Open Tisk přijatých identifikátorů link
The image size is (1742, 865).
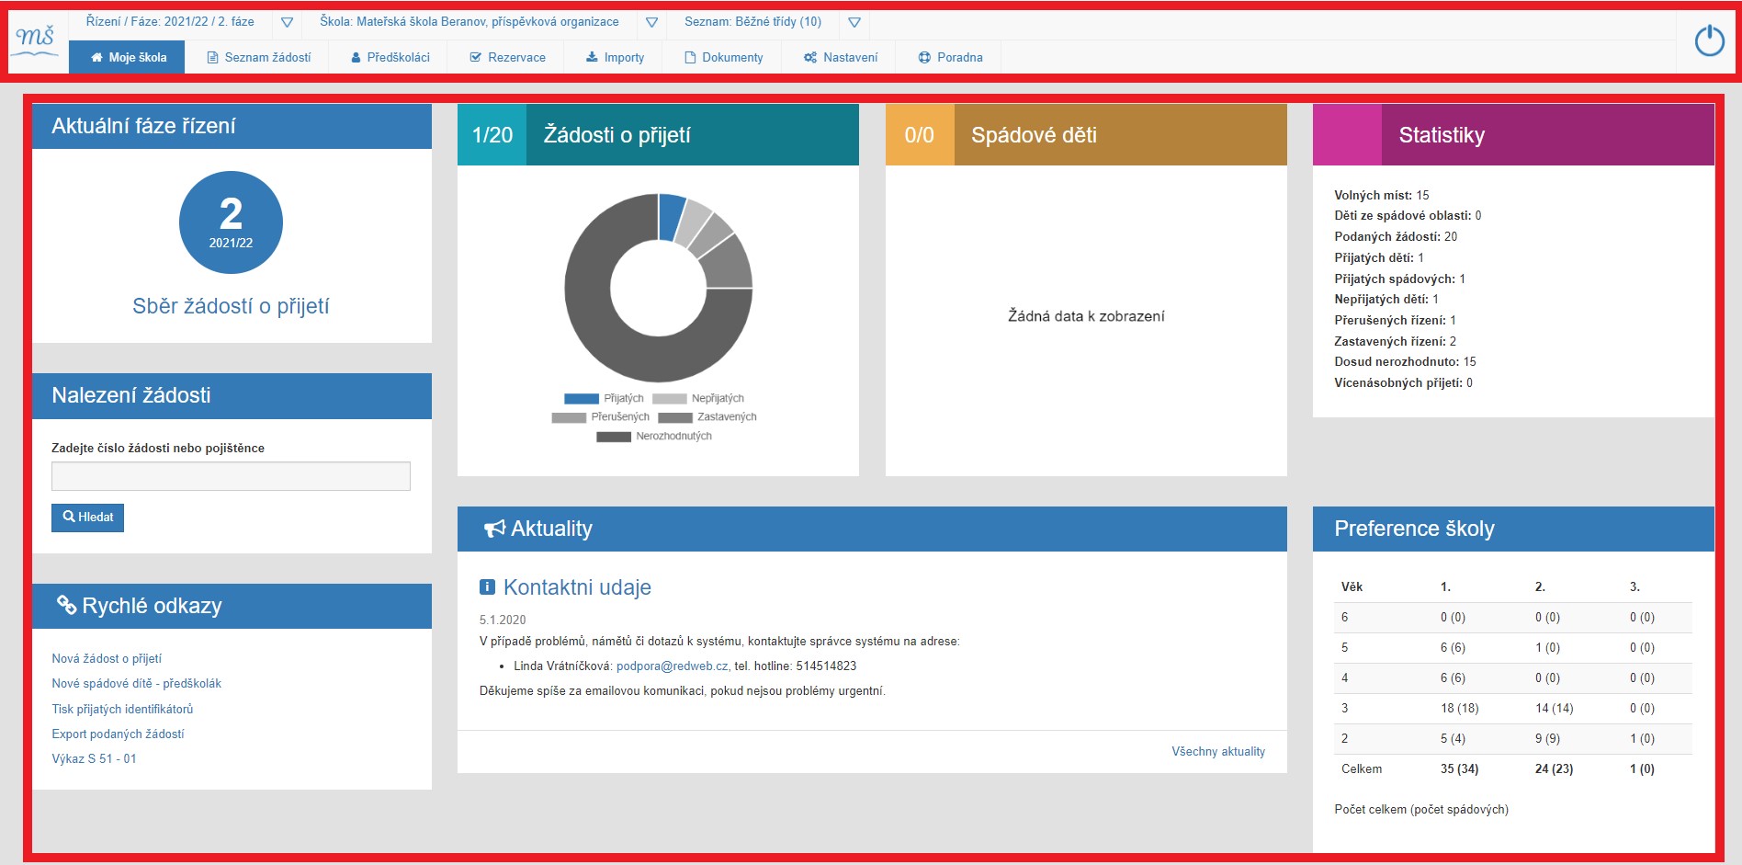click(122, 709)
